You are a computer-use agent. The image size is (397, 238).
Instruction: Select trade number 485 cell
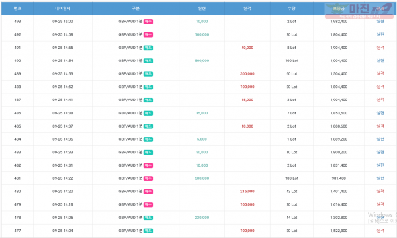tap(17, 126)
